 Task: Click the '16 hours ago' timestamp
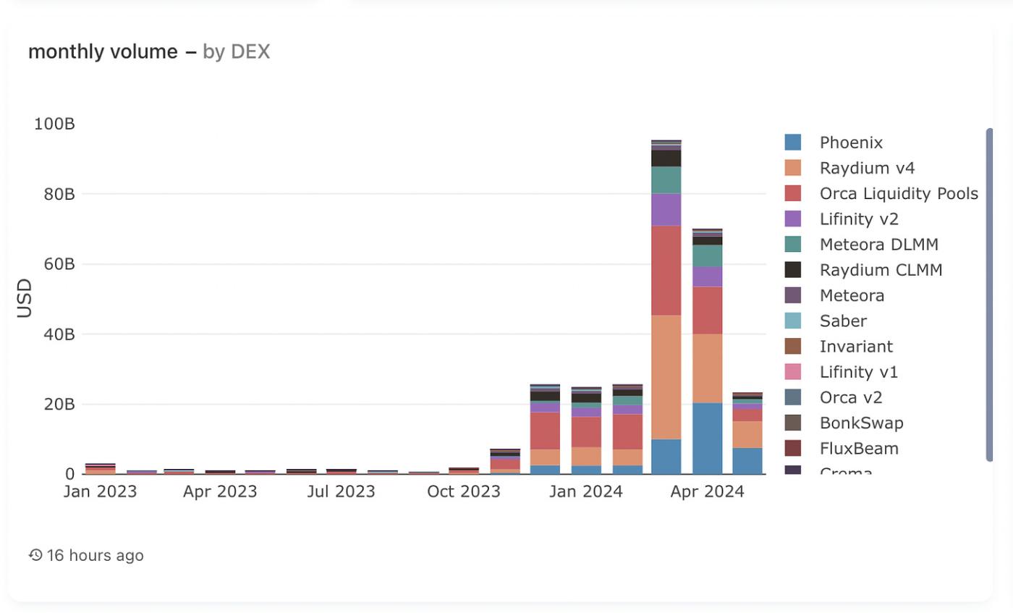[x=96, y=555]
